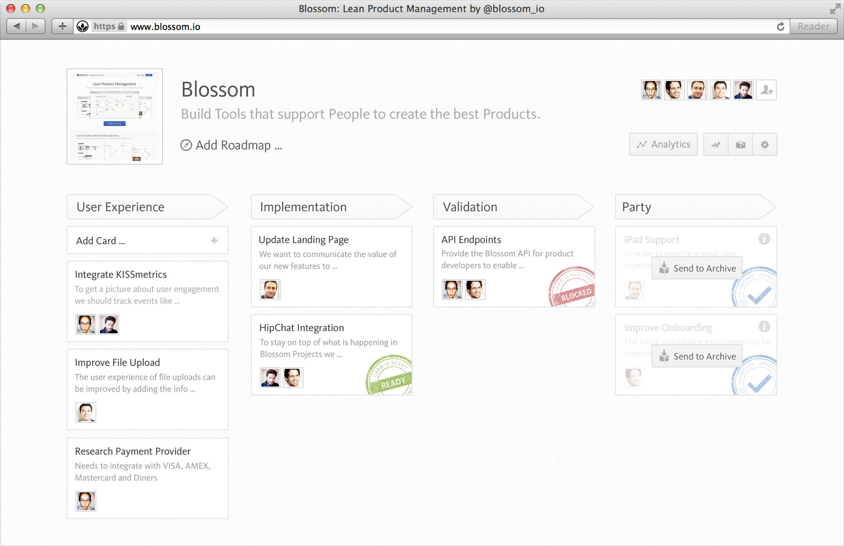Click the compass icon beside Add Roadmap

(x=186, y=145)
